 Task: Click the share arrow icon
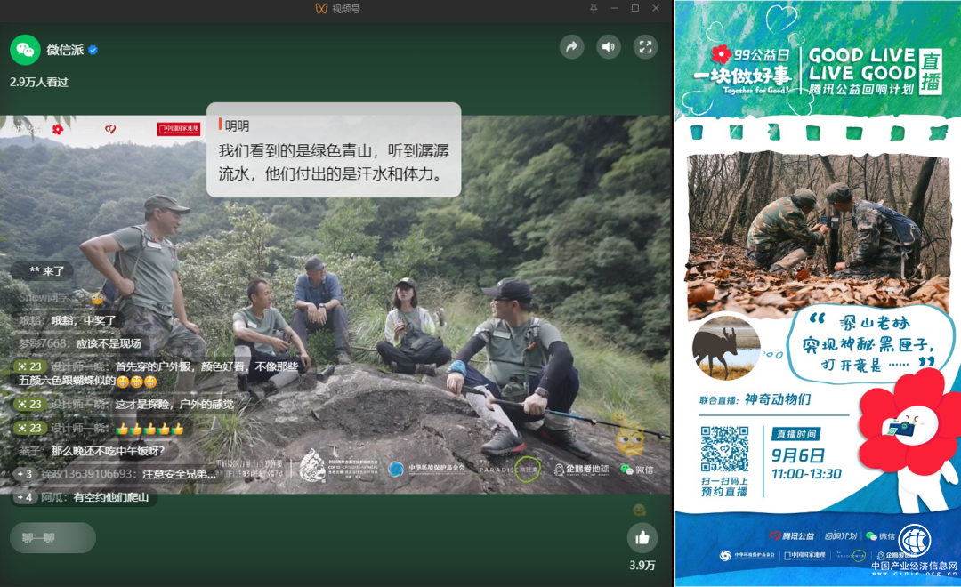(571, 47)
